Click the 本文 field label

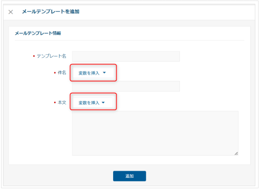[62, 103]
